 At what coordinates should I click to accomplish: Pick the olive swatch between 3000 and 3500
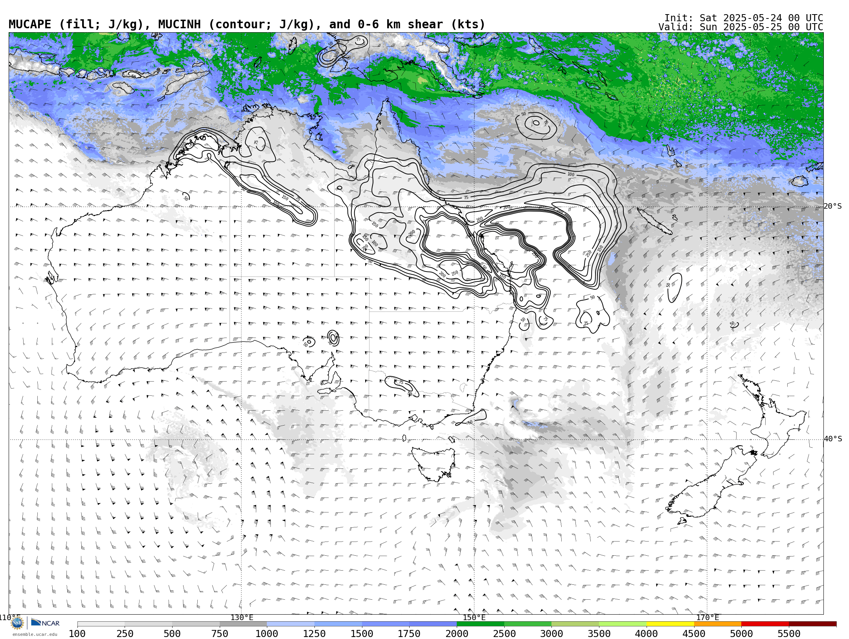coord(575,624)
